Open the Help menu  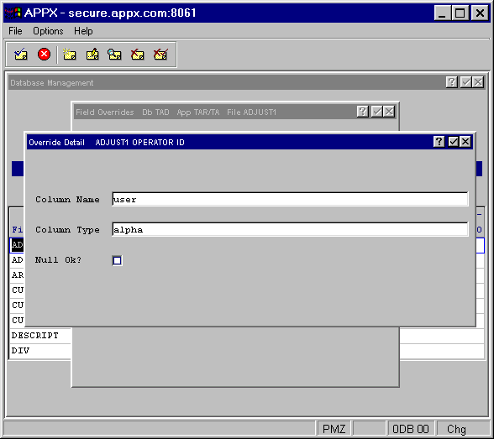tap(83, 31)
